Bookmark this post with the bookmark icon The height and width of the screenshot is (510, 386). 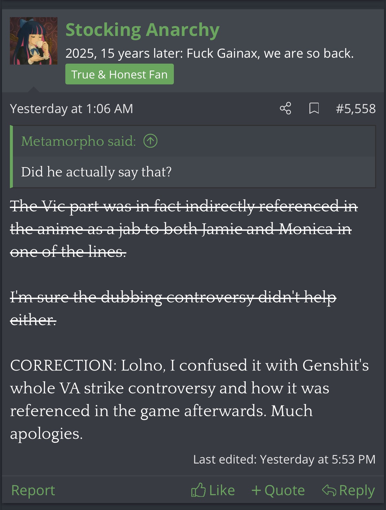314,108
